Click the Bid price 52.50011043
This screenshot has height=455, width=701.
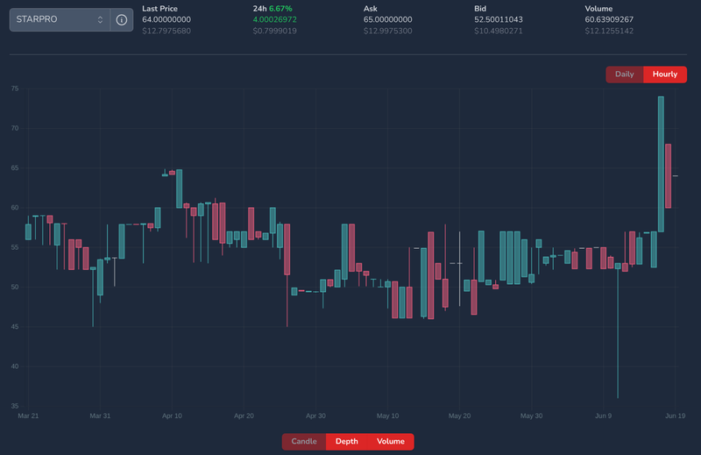click(x=499, y=19)
